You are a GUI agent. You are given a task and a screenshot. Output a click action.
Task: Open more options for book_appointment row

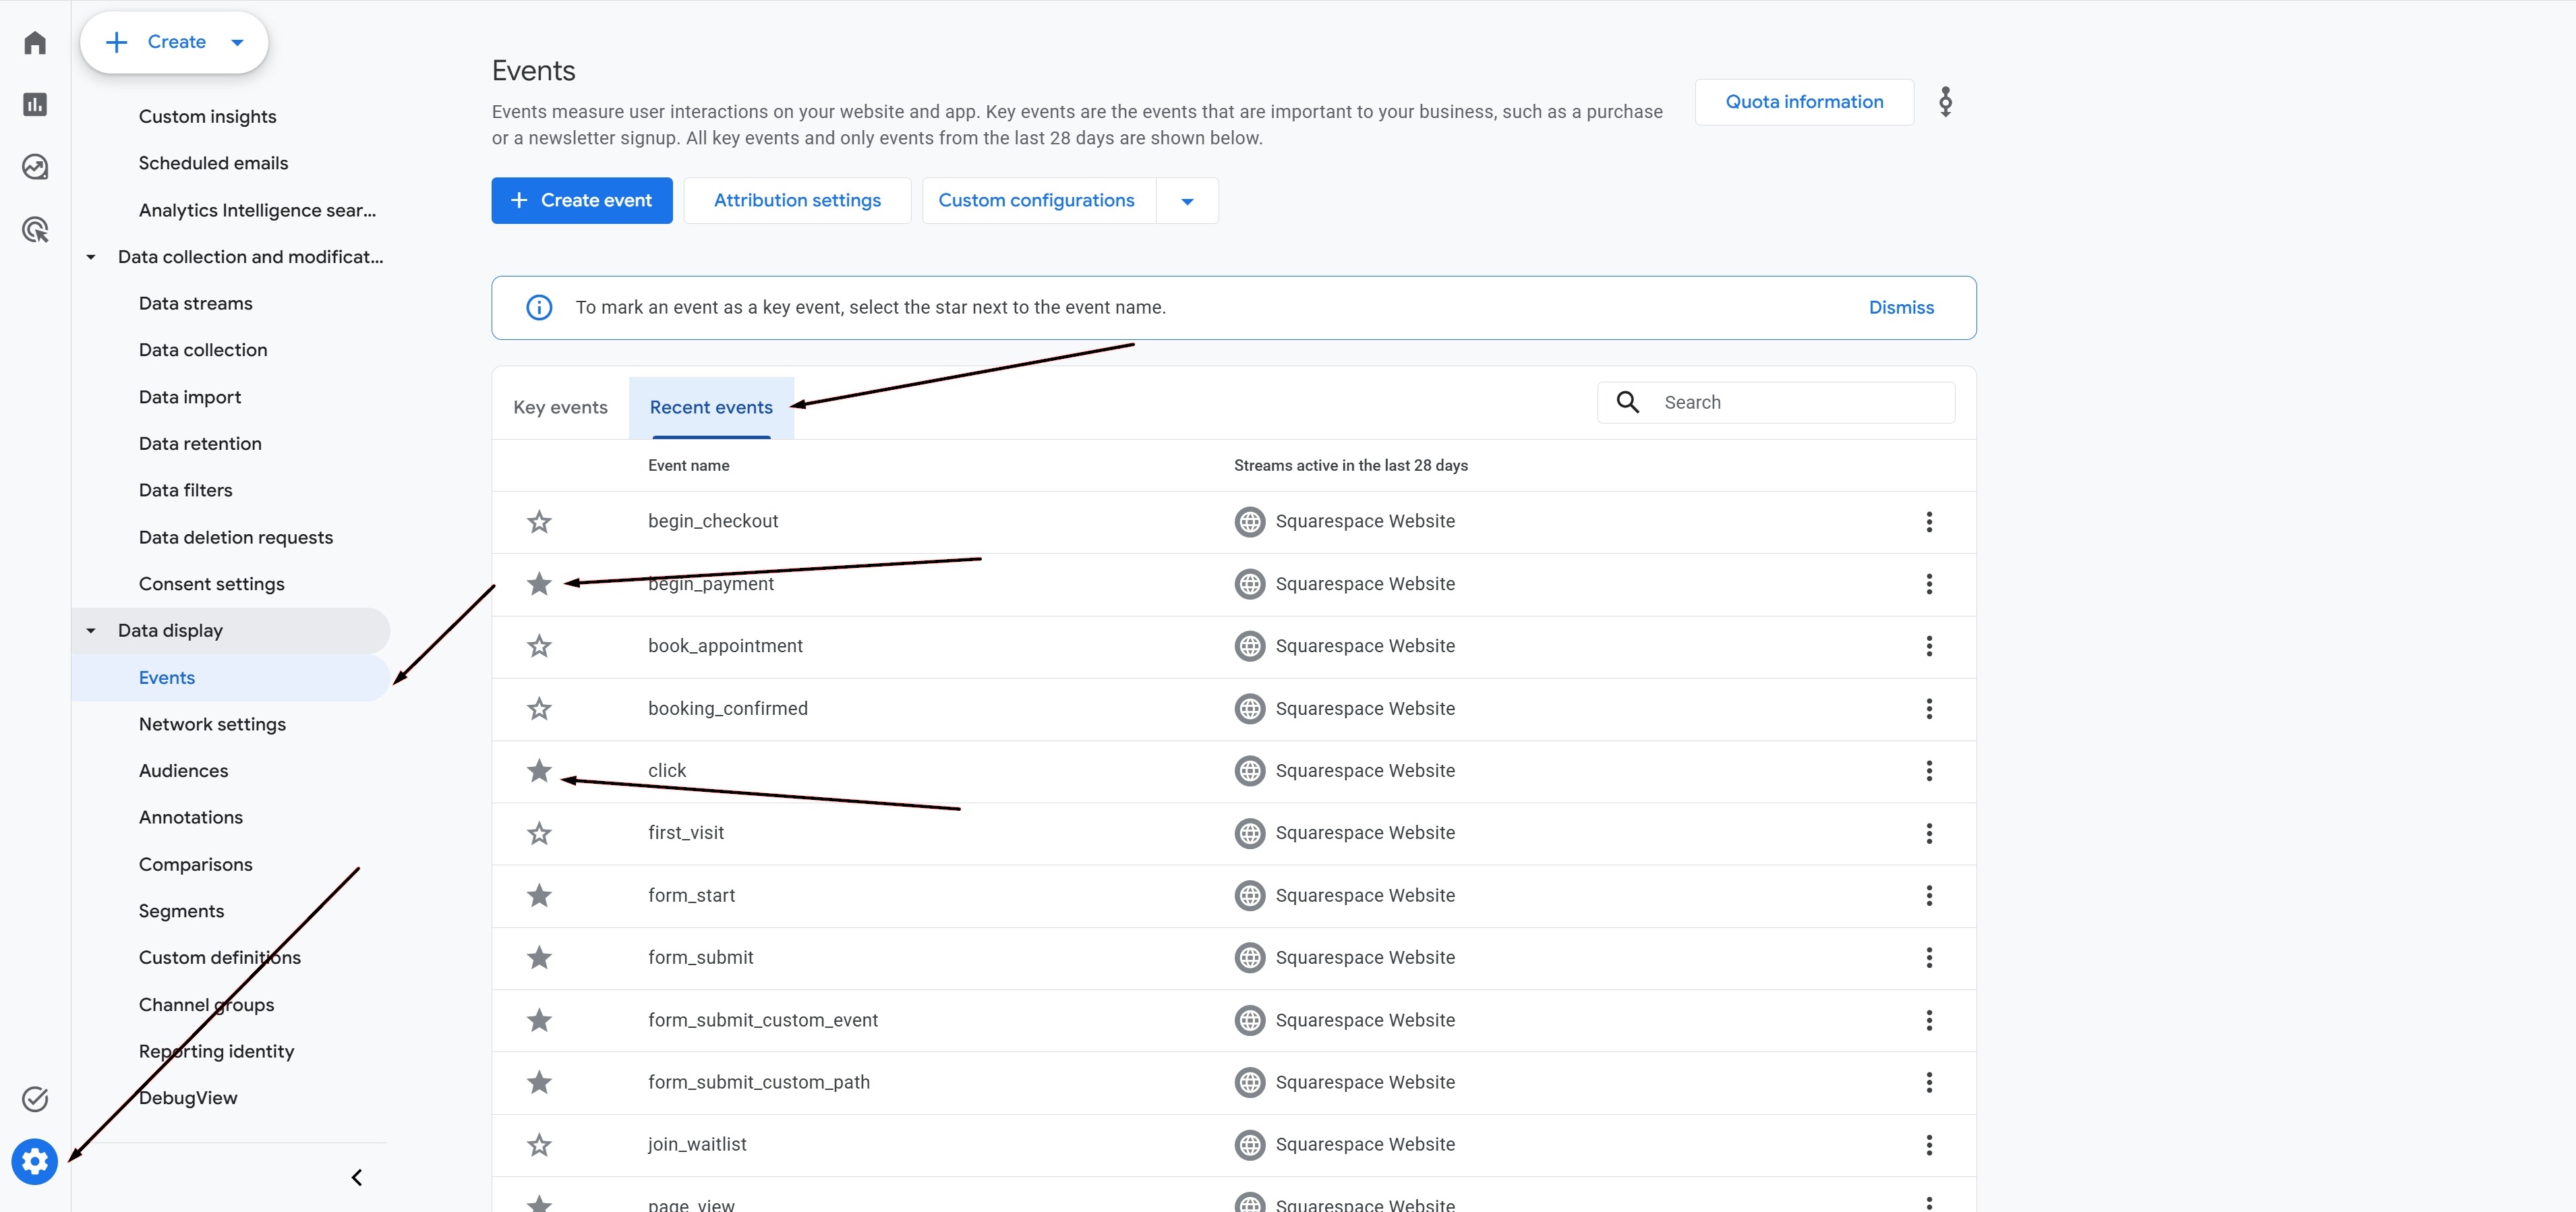(1929, 646)
